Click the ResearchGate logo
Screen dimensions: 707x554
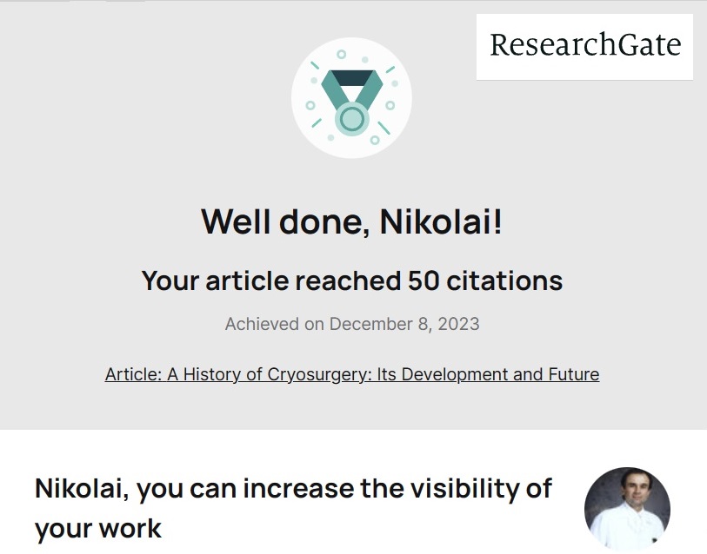pyautogui.click(x=584, y=46)
